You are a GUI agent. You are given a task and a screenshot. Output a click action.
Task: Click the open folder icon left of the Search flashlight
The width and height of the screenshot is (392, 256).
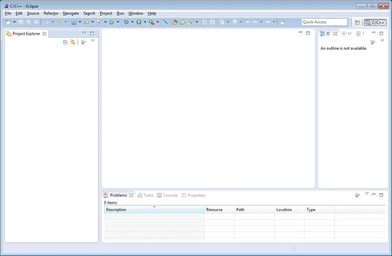click(x=182, y=22)
